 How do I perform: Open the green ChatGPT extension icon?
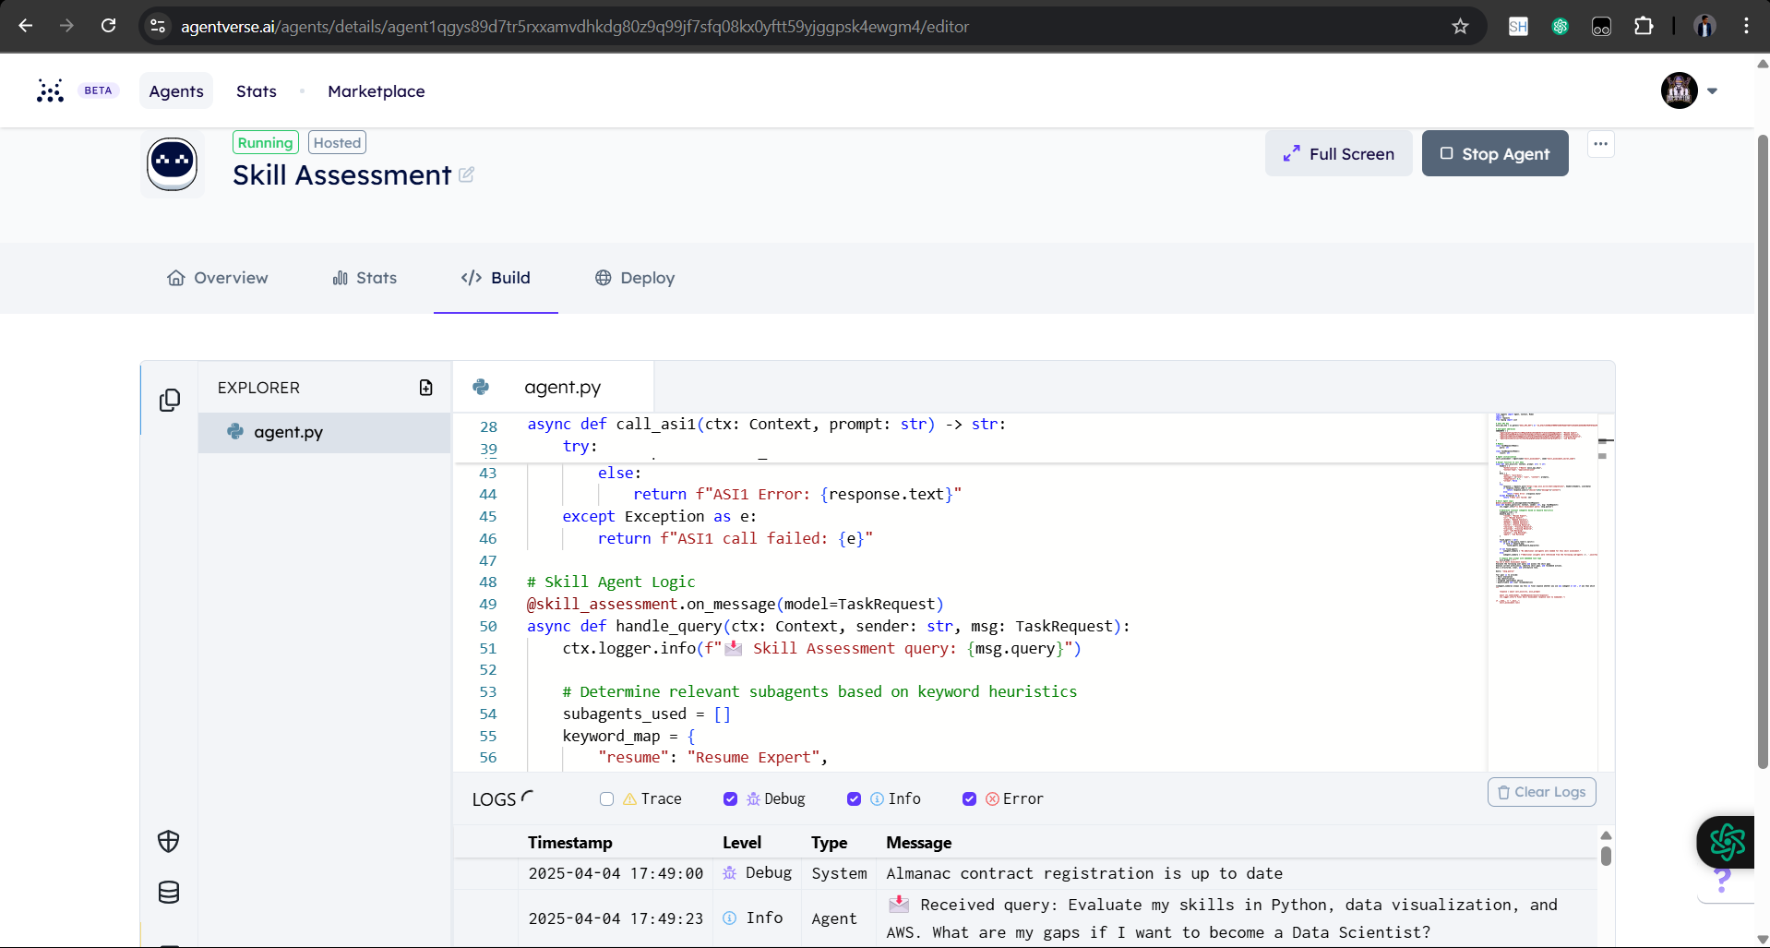point(1560,26)
